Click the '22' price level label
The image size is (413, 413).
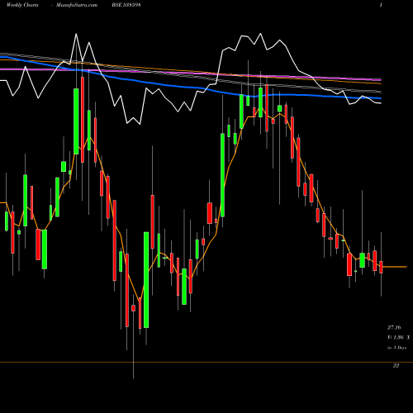396,366
